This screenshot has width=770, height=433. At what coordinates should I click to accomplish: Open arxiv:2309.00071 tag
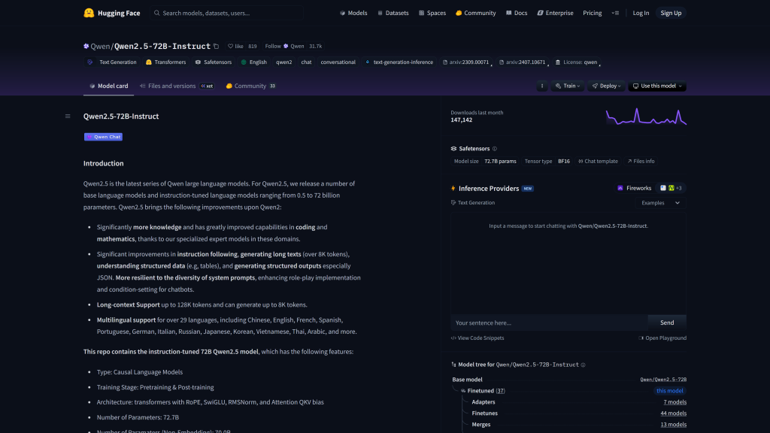pyautogui.click(x=465, y=62)
